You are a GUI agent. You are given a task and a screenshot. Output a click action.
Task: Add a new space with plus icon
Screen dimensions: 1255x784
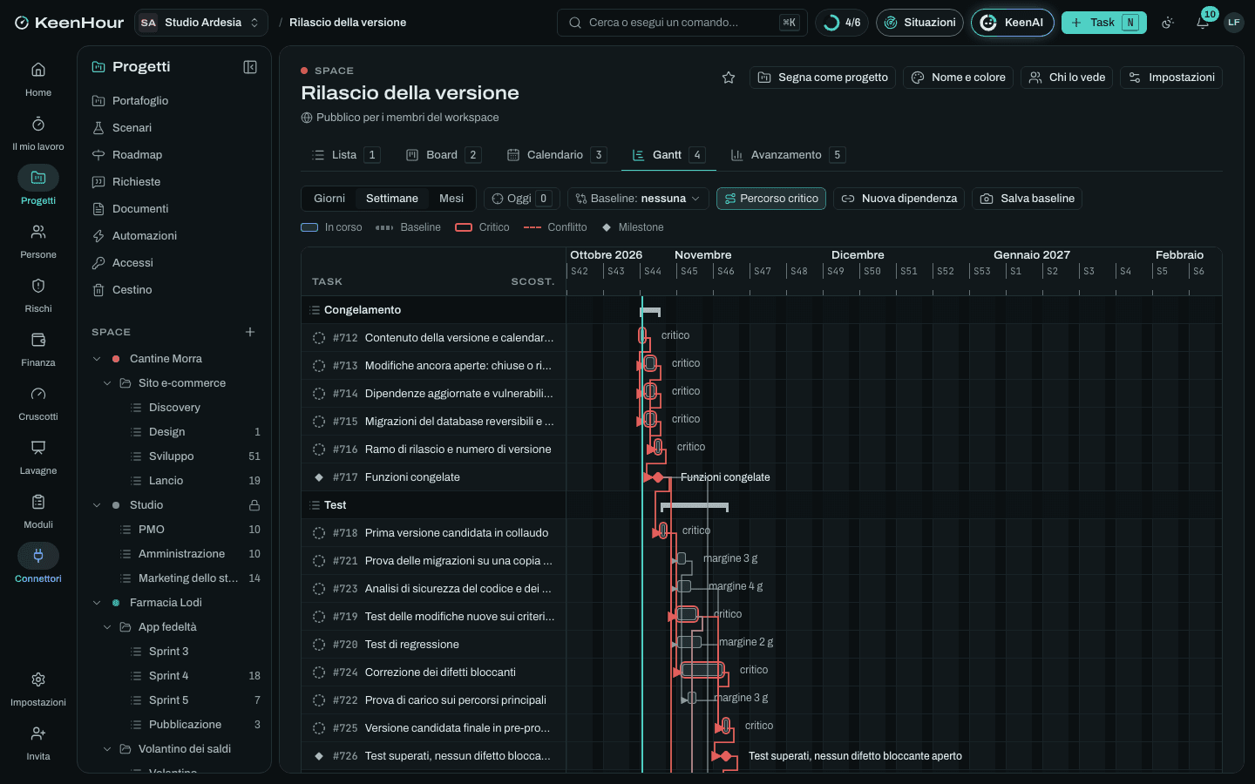(x=250, y=332)
